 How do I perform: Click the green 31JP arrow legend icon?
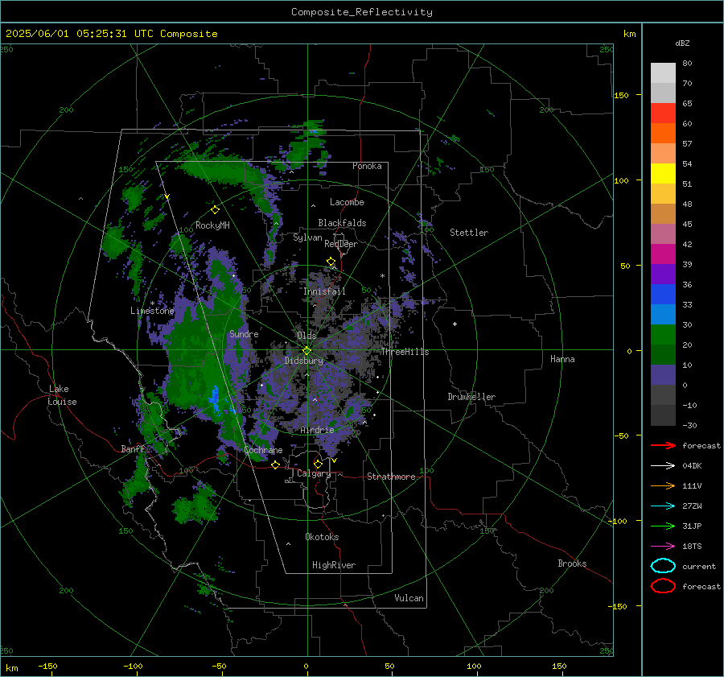(x=663, y=526)
